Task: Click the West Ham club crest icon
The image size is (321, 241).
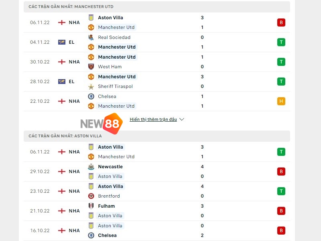Action: [91, 67]
